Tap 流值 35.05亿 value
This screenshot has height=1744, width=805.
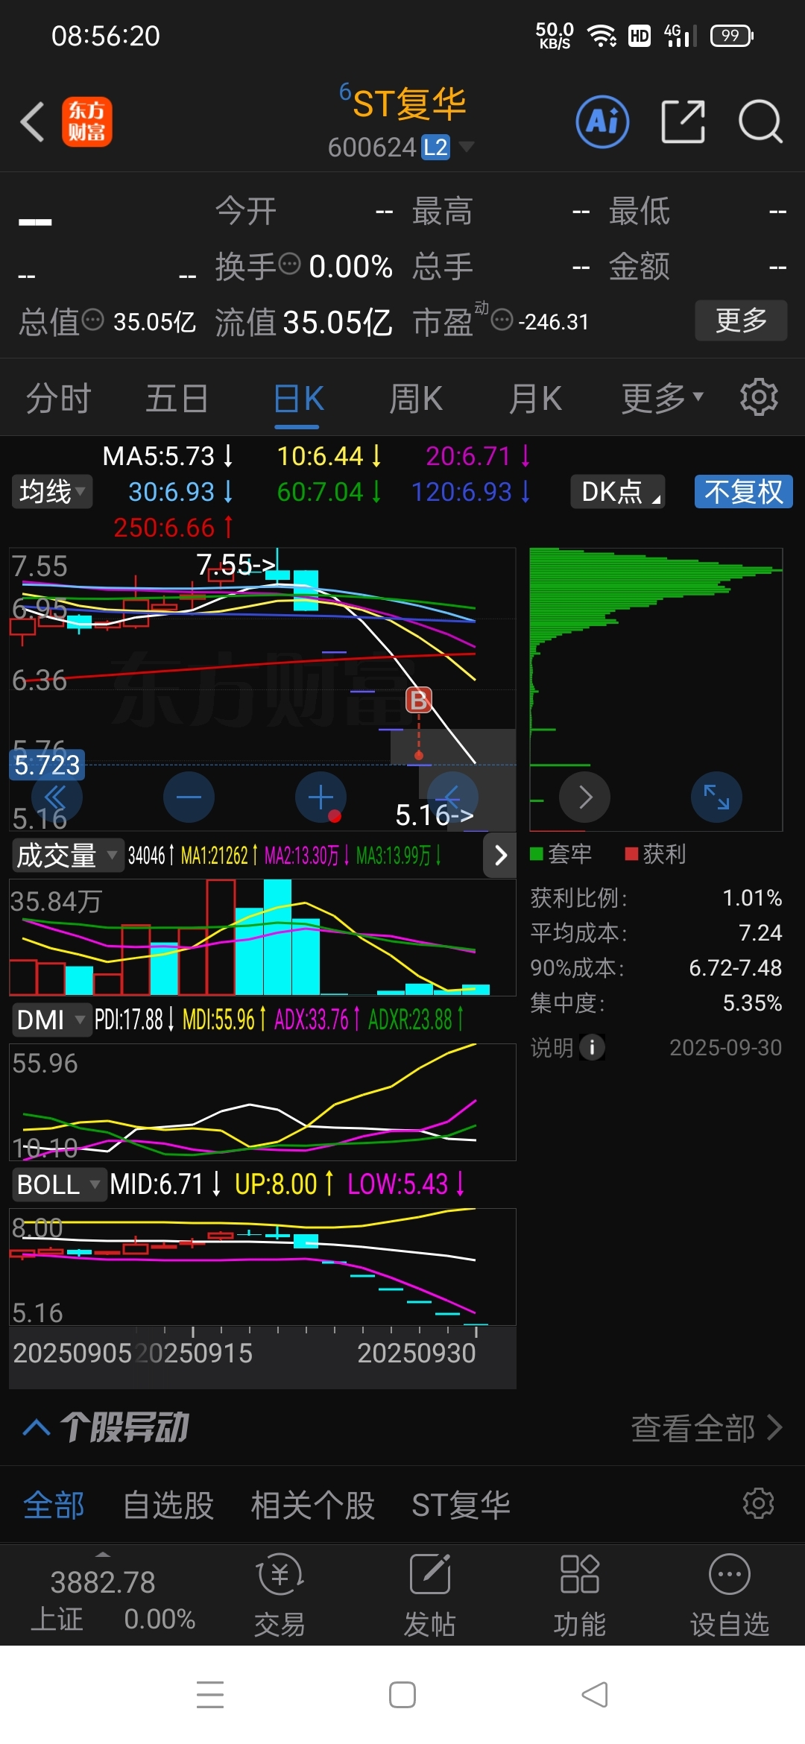[x=338, y=322]
